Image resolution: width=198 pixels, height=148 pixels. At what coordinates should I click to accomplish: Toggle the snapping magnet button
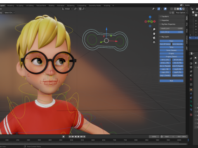pos(80,9)
